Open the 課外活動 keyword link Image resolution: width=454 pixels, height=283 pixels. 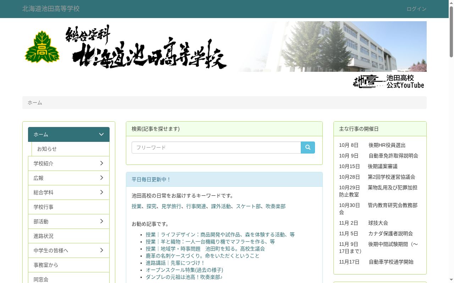coord(221,206)
